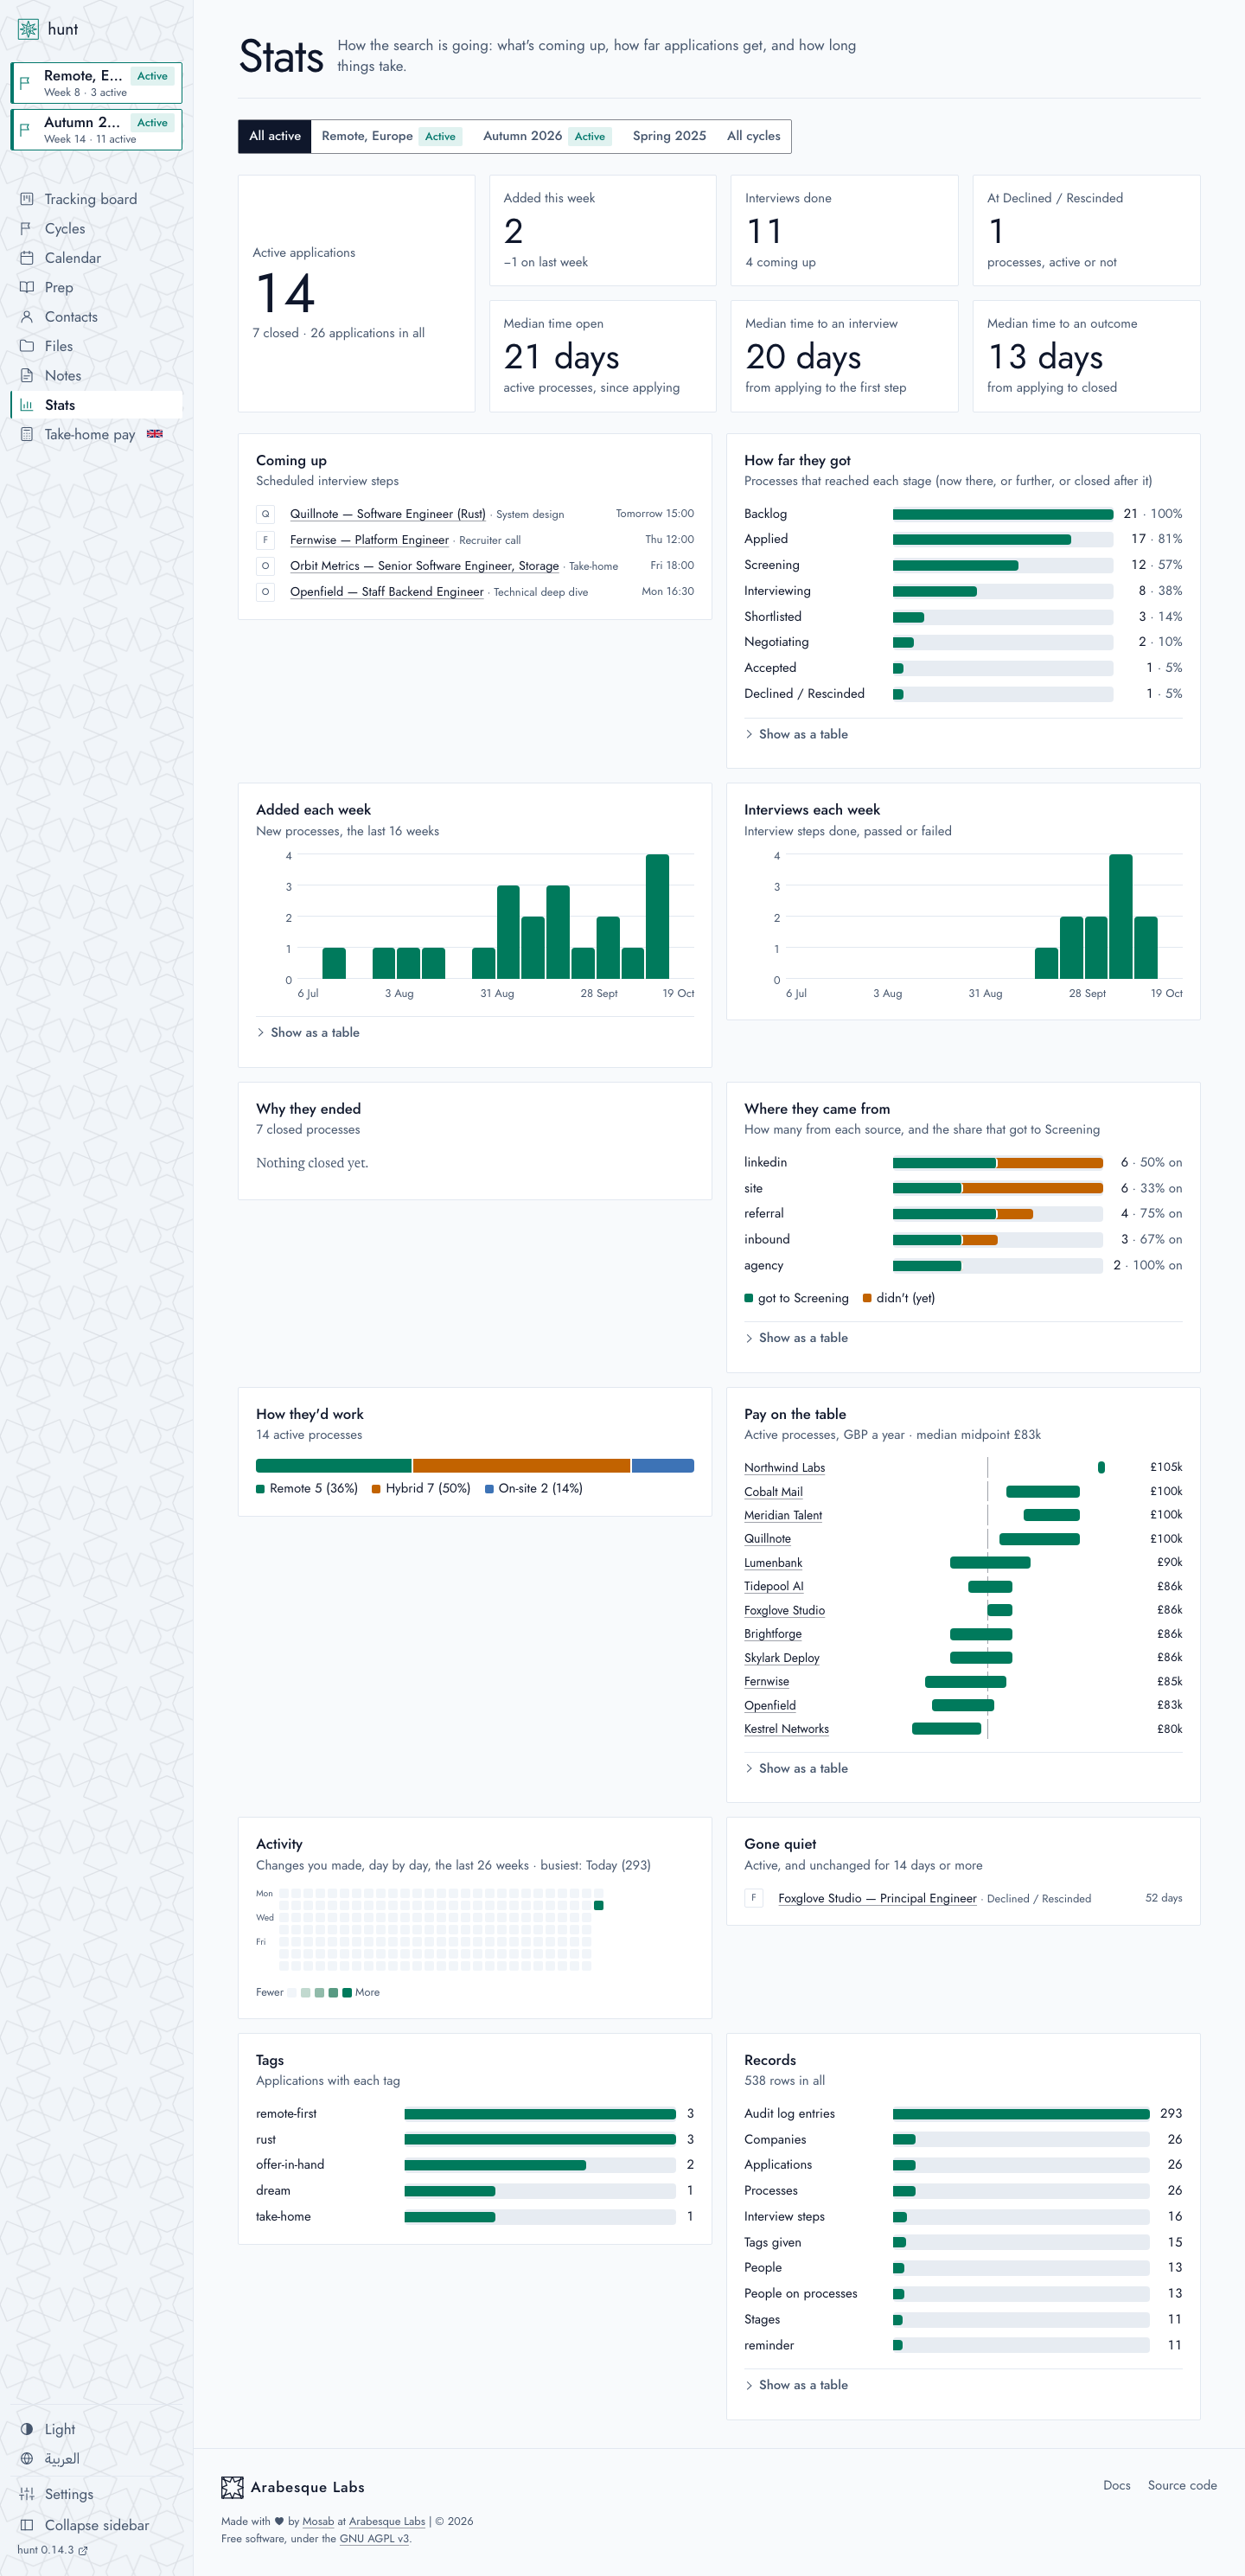Screen dimensions: 1245x2576
Task: Open Foxglove Studio — Principal Engineer link
Action: click(x=877, y=1898)
